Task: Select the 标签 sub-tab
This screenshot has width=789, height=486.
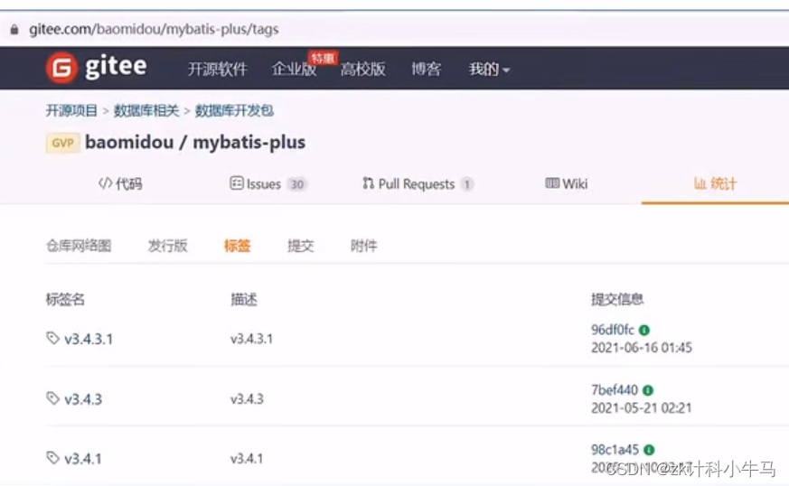Action: (x=237, y=246)
